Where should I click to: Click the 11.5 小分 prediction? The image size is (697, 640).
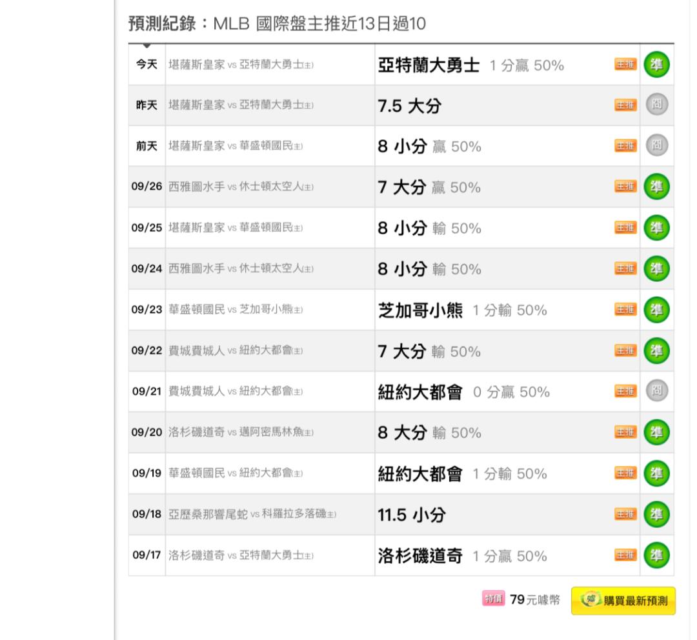click(x=412, y=515)
